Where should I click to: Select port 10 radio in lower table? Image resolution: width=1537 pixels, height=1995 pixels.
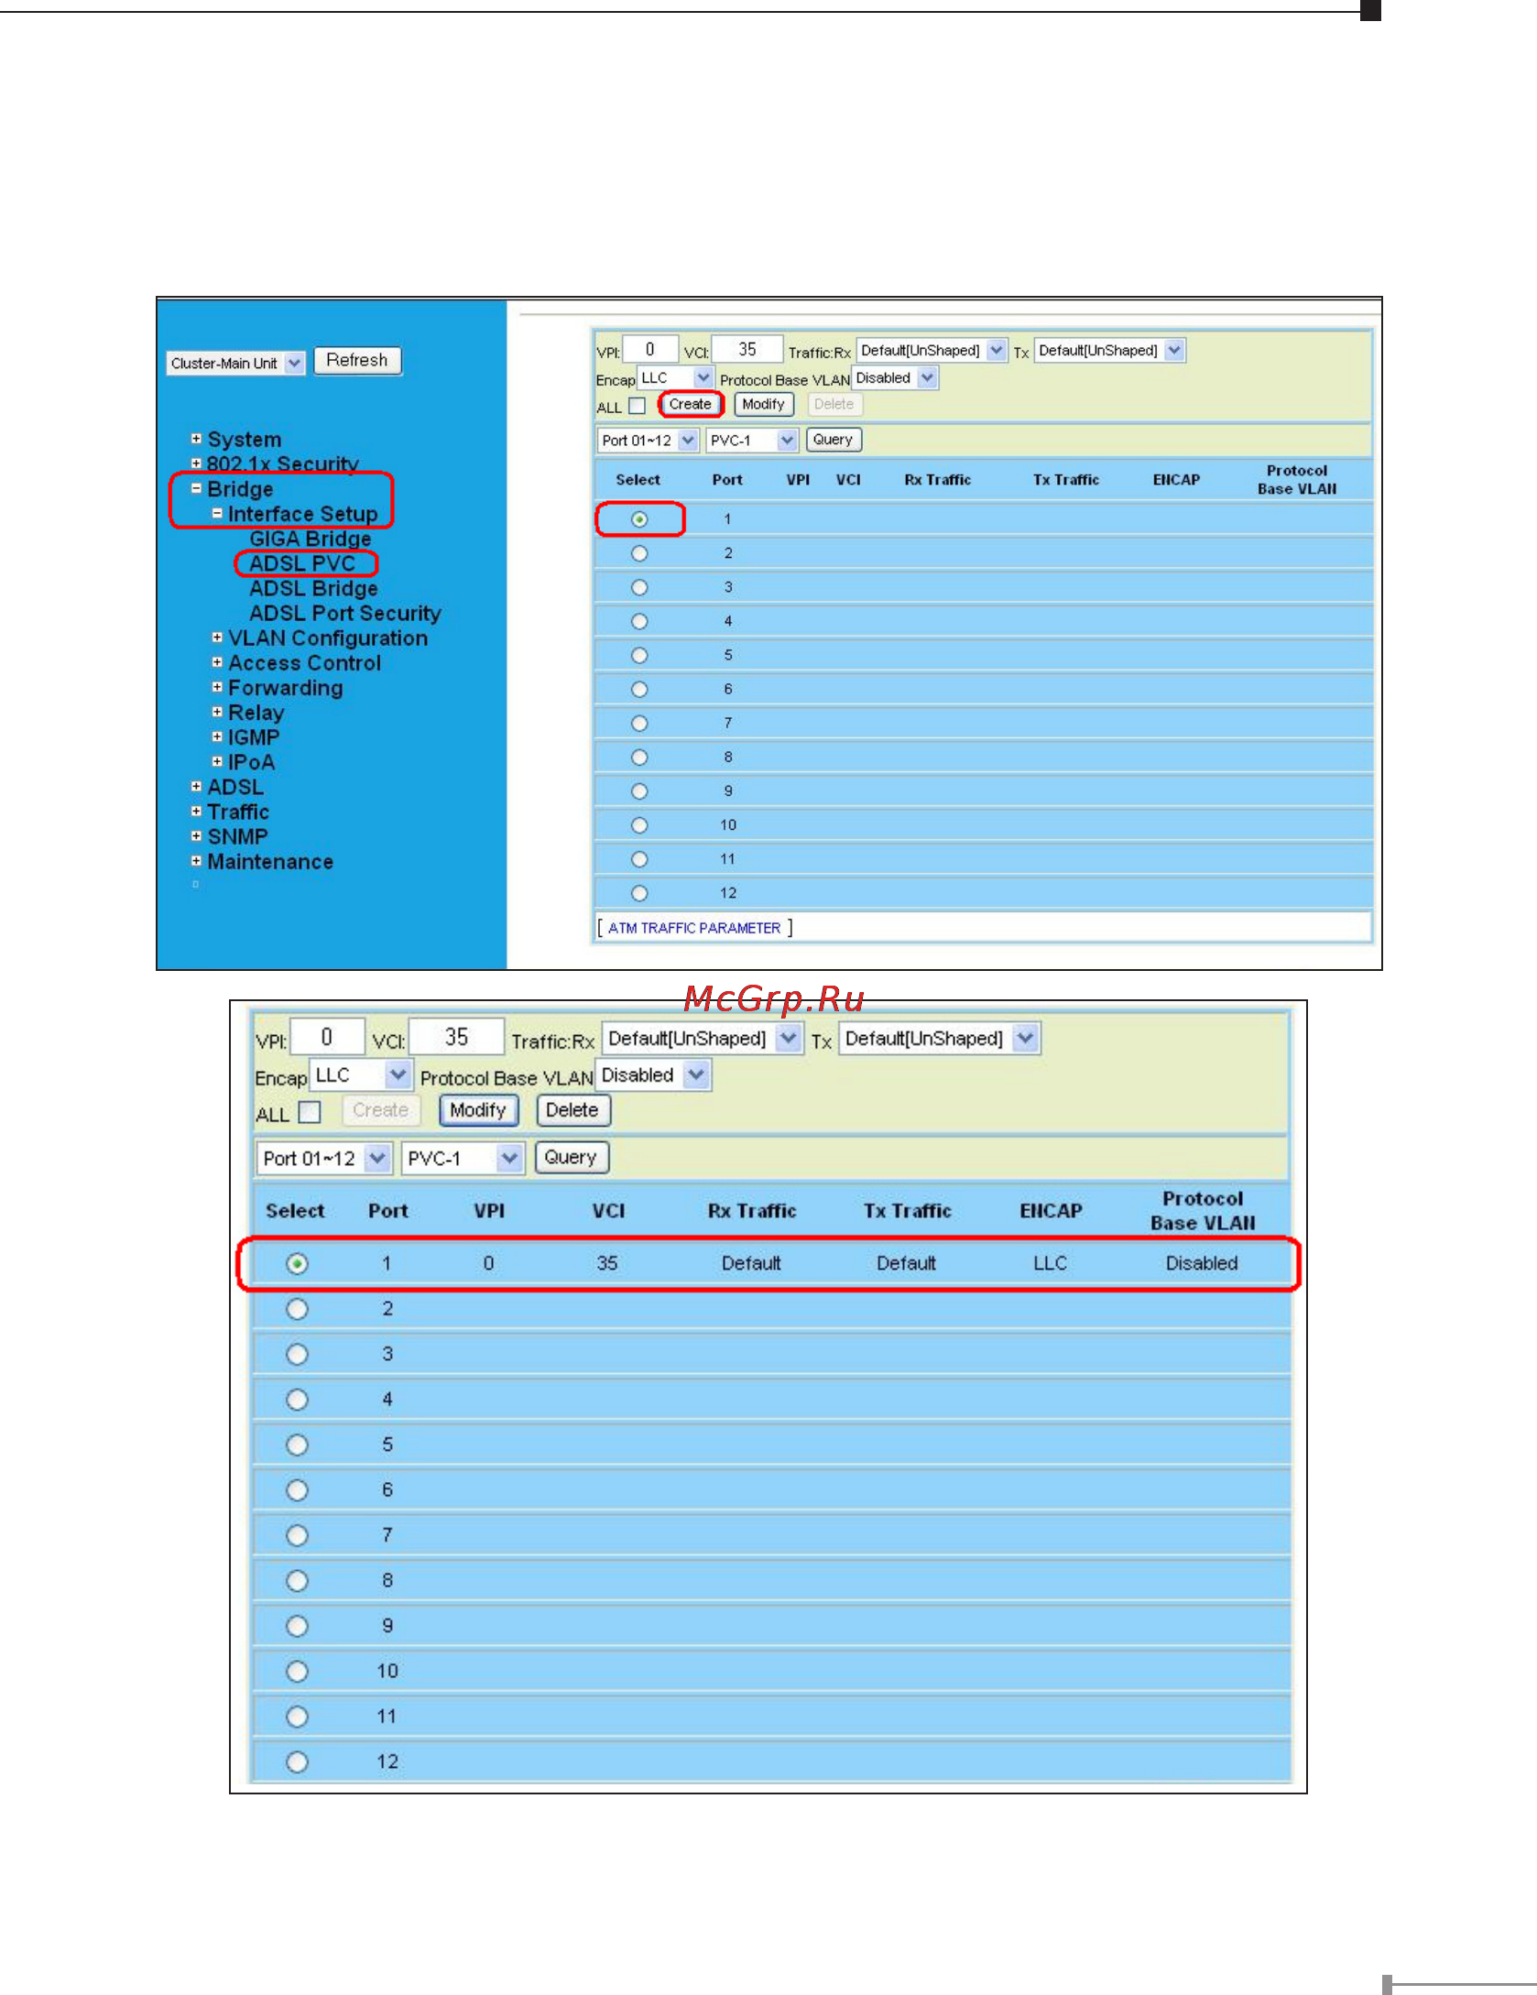(x=297, y=1672)
